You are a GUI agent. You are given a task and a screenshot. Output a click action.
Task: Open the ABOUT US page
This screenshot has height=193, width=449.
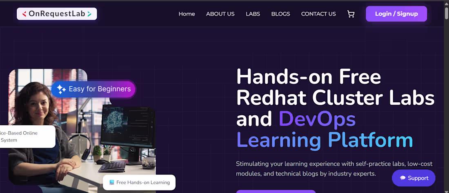pos(220,14)
